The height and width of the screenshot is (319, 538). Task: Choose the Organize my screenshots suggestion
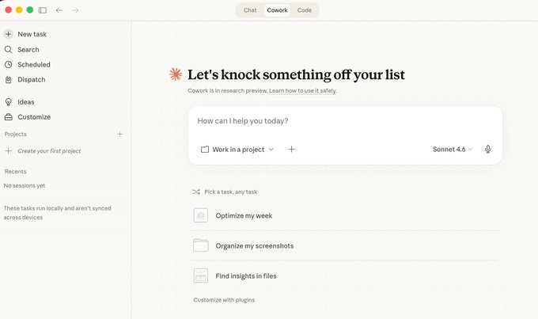pyautogui.click(x=254, y=245)
